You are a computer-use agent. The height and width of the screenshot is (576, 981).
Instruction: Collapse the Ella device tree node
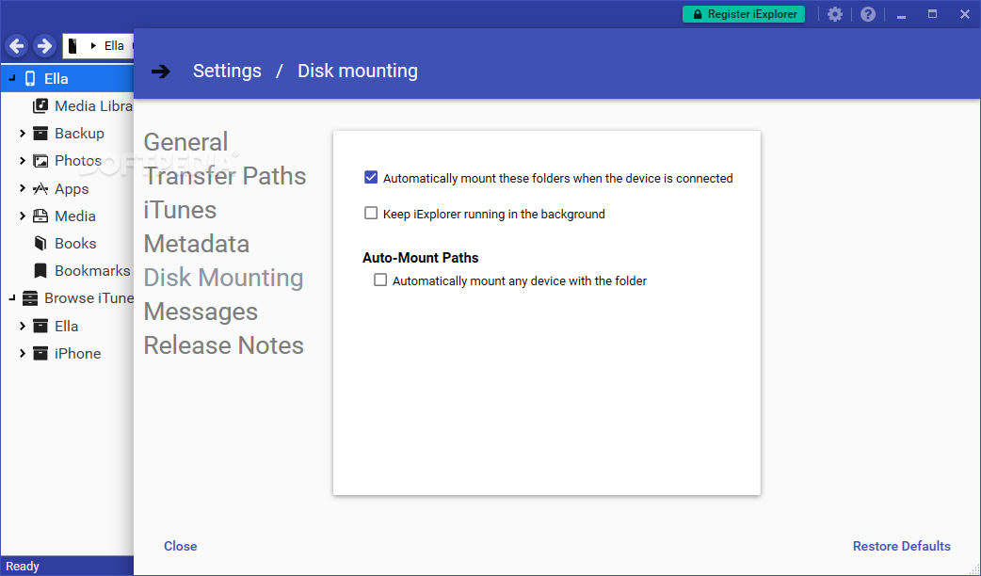click(x=12, y=79)
